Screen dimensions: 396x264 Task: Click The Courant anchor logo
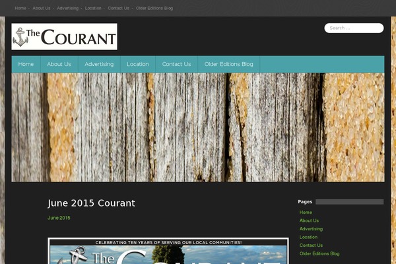tap(64, 37)
